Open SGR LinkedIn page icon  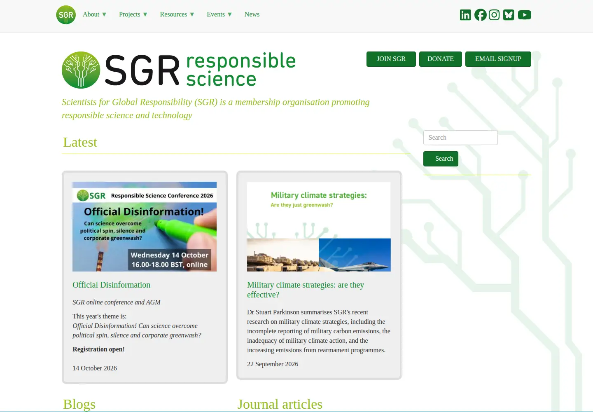tap(465, 15)
